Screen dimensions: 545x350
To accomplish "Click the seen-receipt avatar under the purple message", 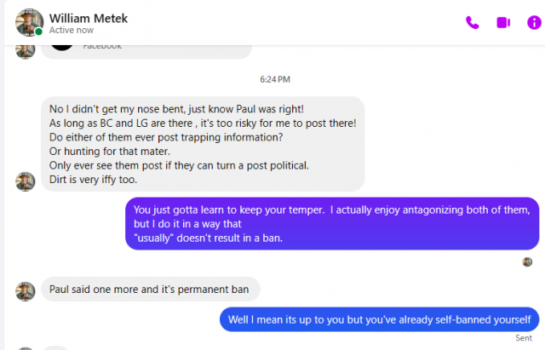I will (x=527, y=261).
